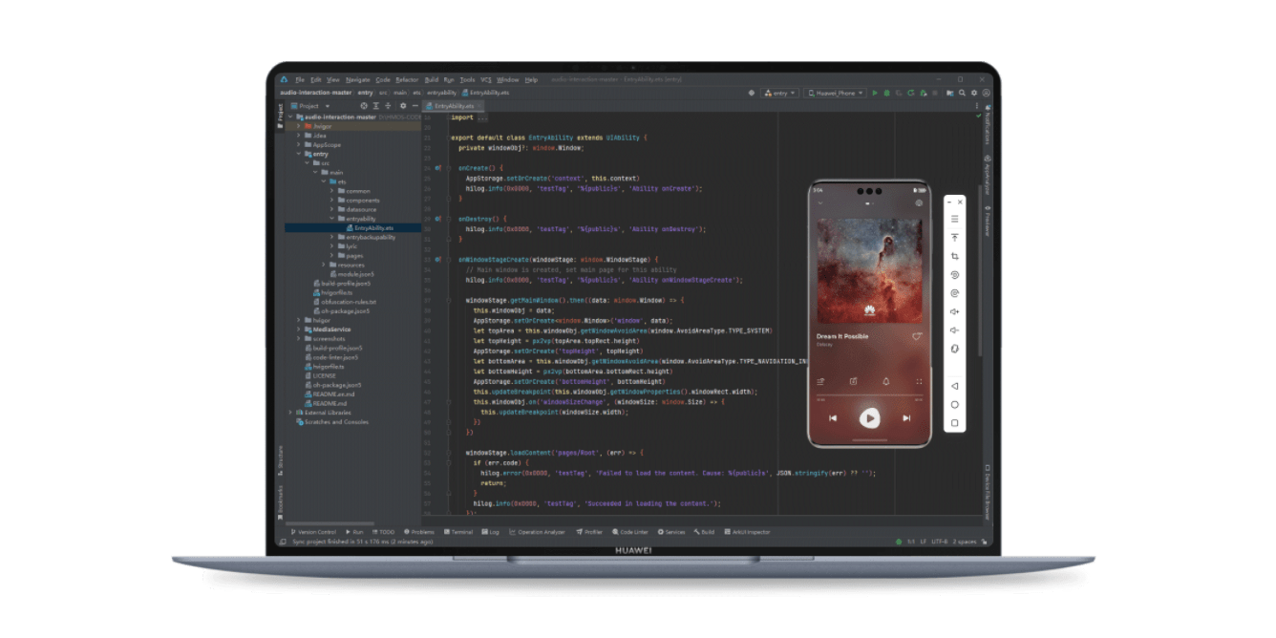Open the Code Linter tool window
Viewport: 1276px width, 638px height.
(x=631, y=532)
